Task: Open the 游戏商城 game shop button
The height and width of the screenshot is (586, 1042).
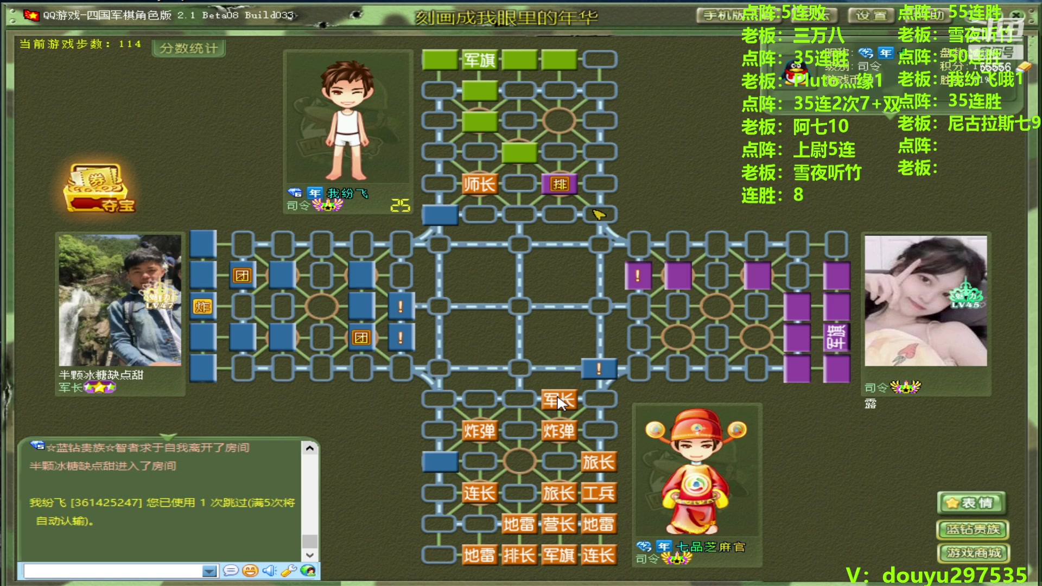Action: pyautogui.click(x=974, y=553)
